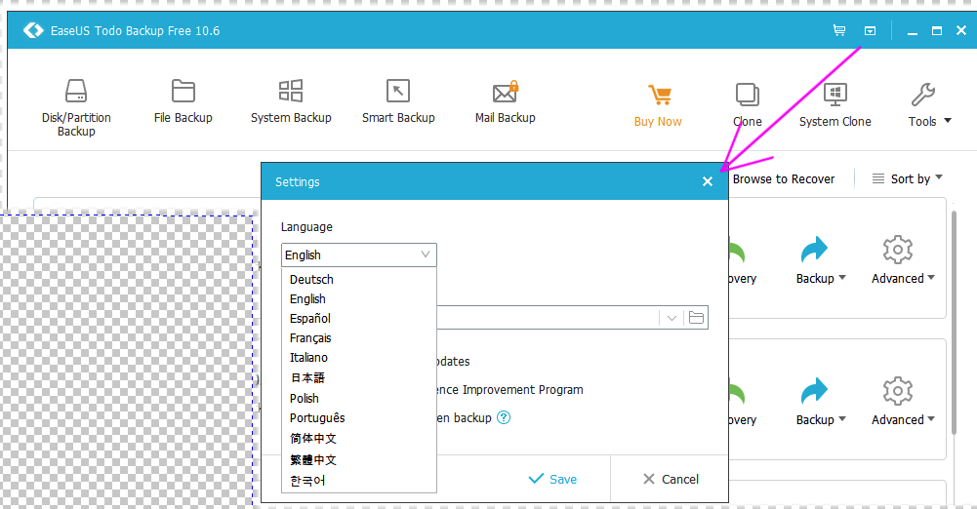Viewport: 977px width, 509px height.
Task: Click the Buy Now cart icon
Action: pos(659,96)
